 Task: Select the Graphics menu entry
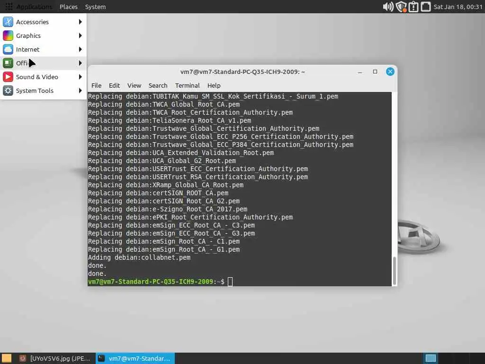click(43, 36)
